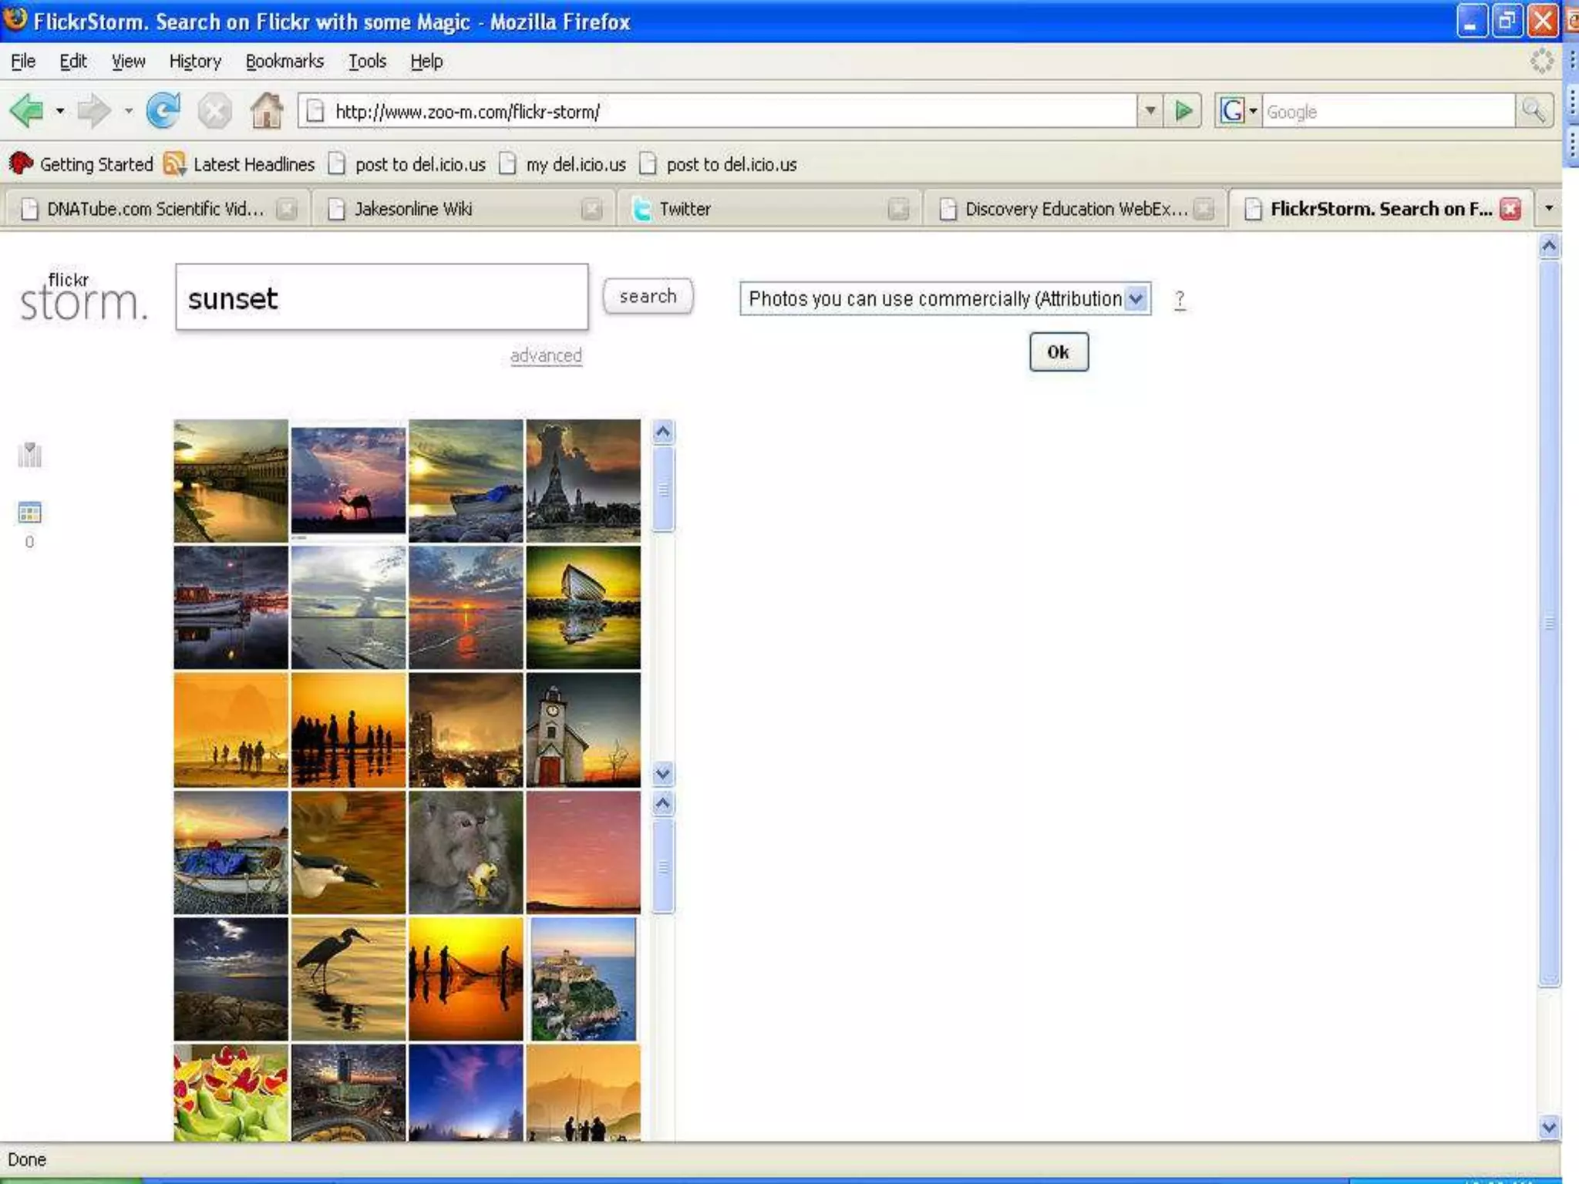
Task: Close the Jakesonline Wiki tab
Action: (591, 209)
